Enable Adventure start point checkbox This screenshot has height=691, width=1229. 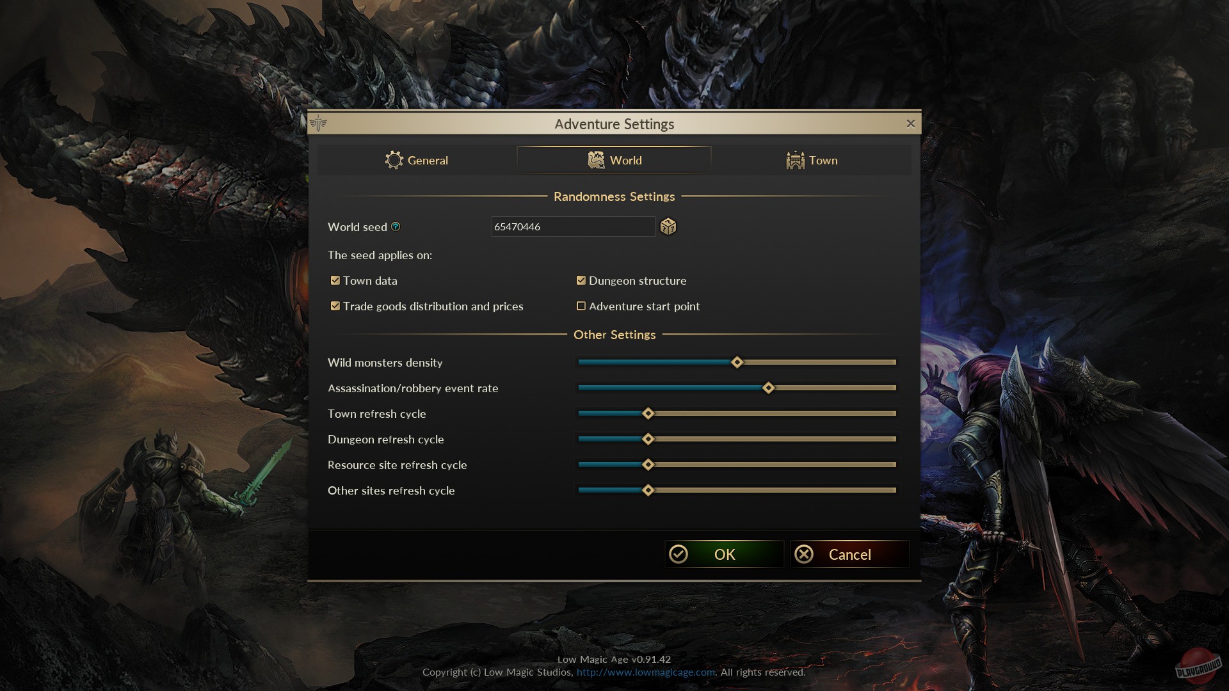[x=581, y=306]
